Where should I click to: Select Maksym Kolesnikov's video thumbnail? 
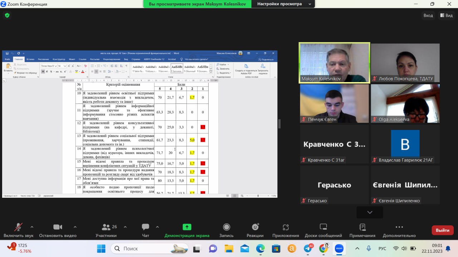[x=334, y=63]
